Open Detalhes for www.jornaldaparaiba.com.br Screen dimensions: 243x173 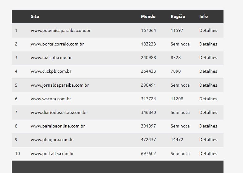point(208,85)
